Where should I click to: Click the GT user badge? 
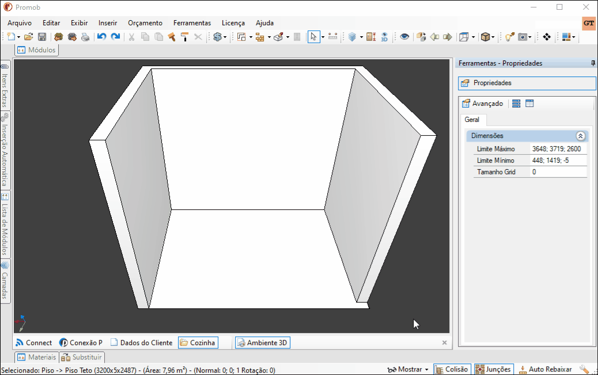tap(588, 23)
